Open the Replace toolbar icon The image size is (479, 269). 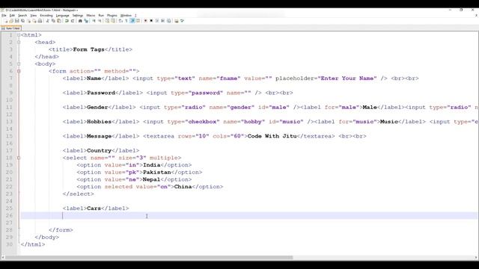tap(86, 21)
